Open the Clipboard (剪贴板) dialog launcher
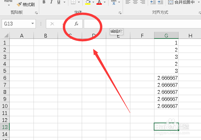Viewport: 201px width, 140px height. 36,13
